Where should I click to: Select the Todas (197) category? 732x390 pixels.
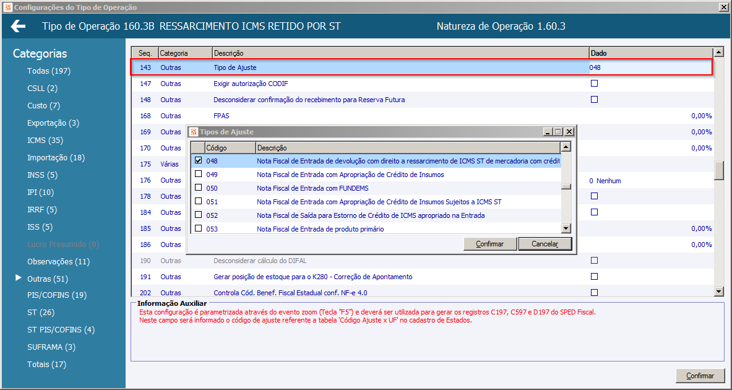click(49, 71)
